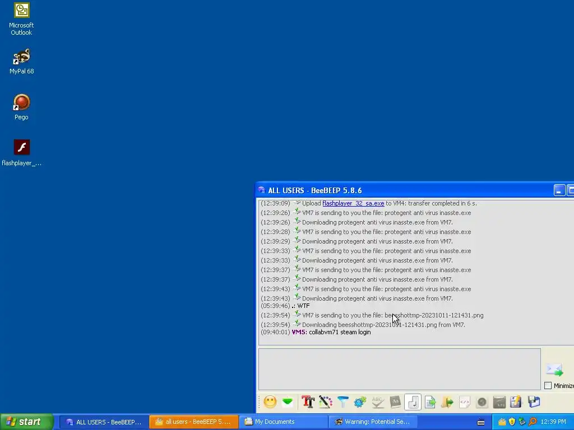
Task: Click the Pego desktop shortcut
Action: [22, 107]
